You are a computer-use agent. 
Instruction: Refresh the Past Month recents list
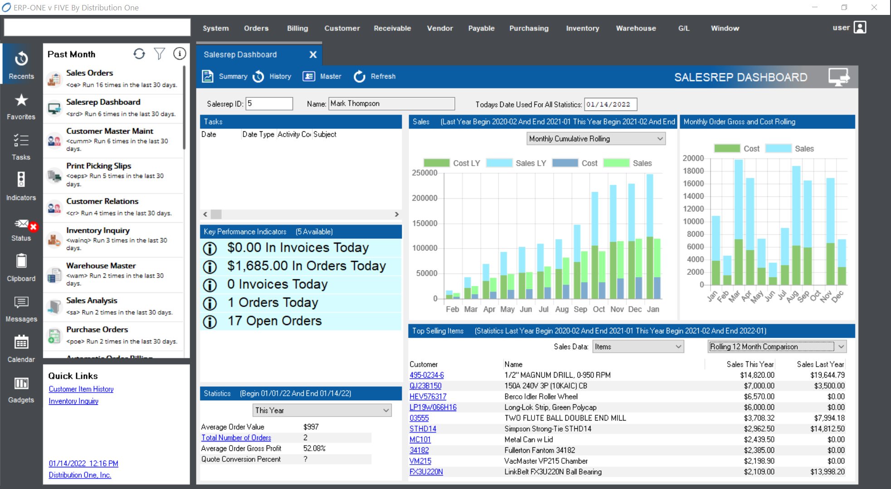139,54
